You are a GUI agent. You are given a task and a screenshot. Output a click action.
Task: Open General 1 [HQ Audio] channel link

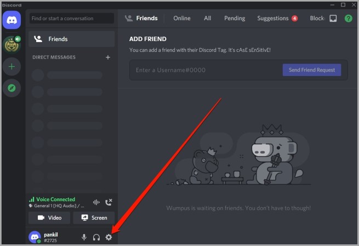point(59,206)
